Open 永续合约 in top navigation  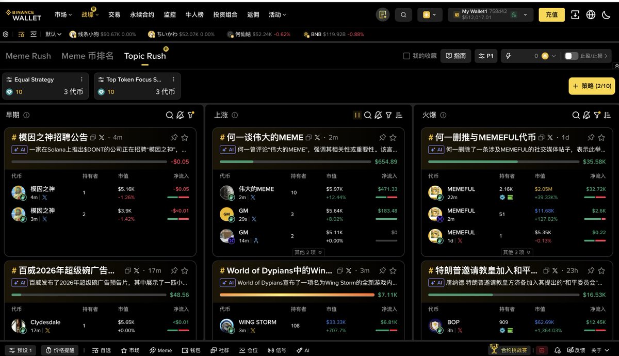pos(142,14)
